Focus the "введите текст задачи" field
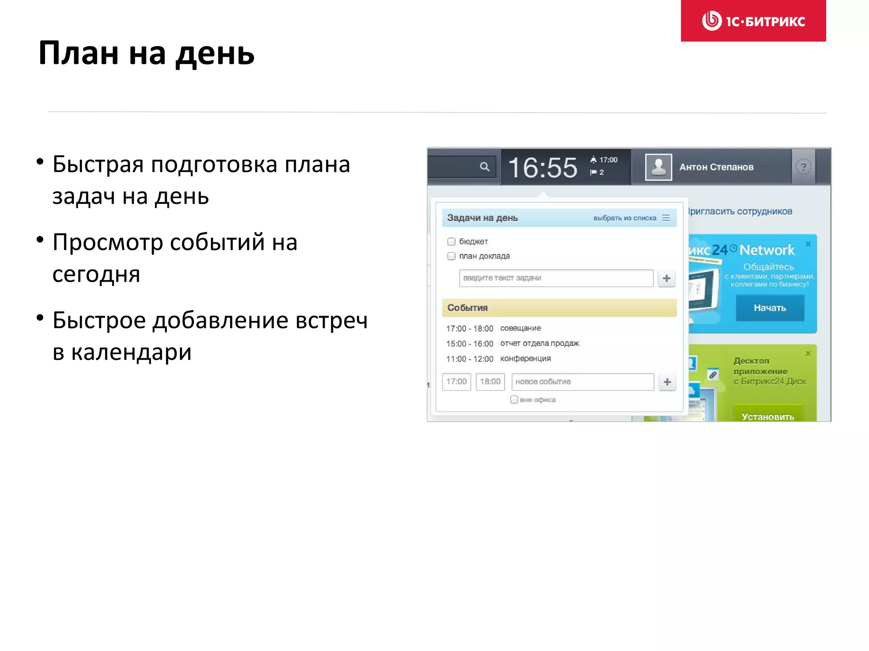Screen dimensions: 869x651 point(556,278)
